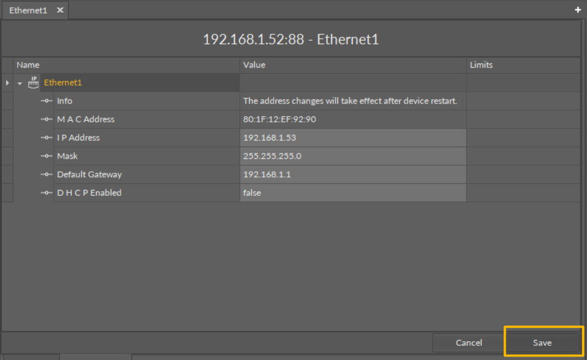
Task: Save the Ethernet1 settings
Action: click(x=542, y=342)
